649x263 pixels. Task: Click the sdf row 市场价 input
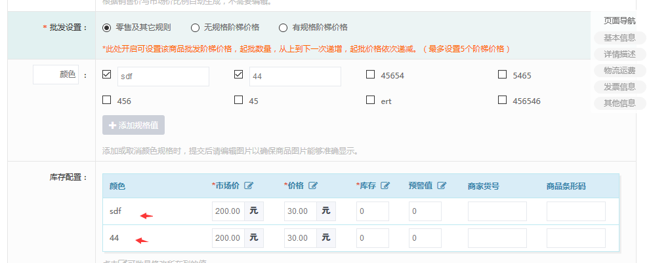click(228, 211)
